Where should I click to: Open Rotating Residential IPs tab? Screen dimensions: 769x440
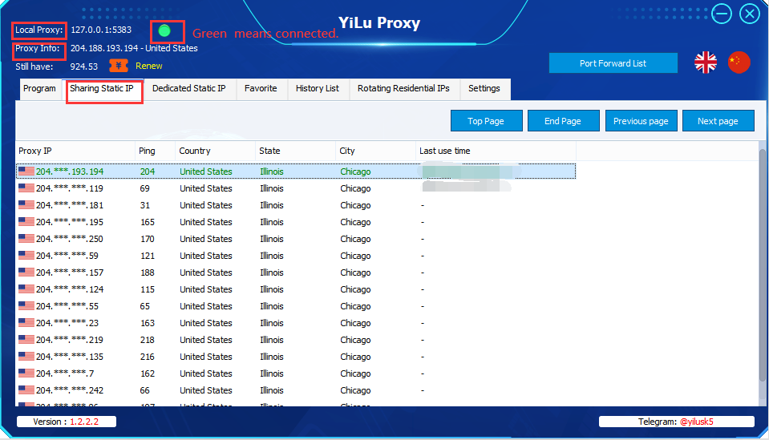coord(403,89)
